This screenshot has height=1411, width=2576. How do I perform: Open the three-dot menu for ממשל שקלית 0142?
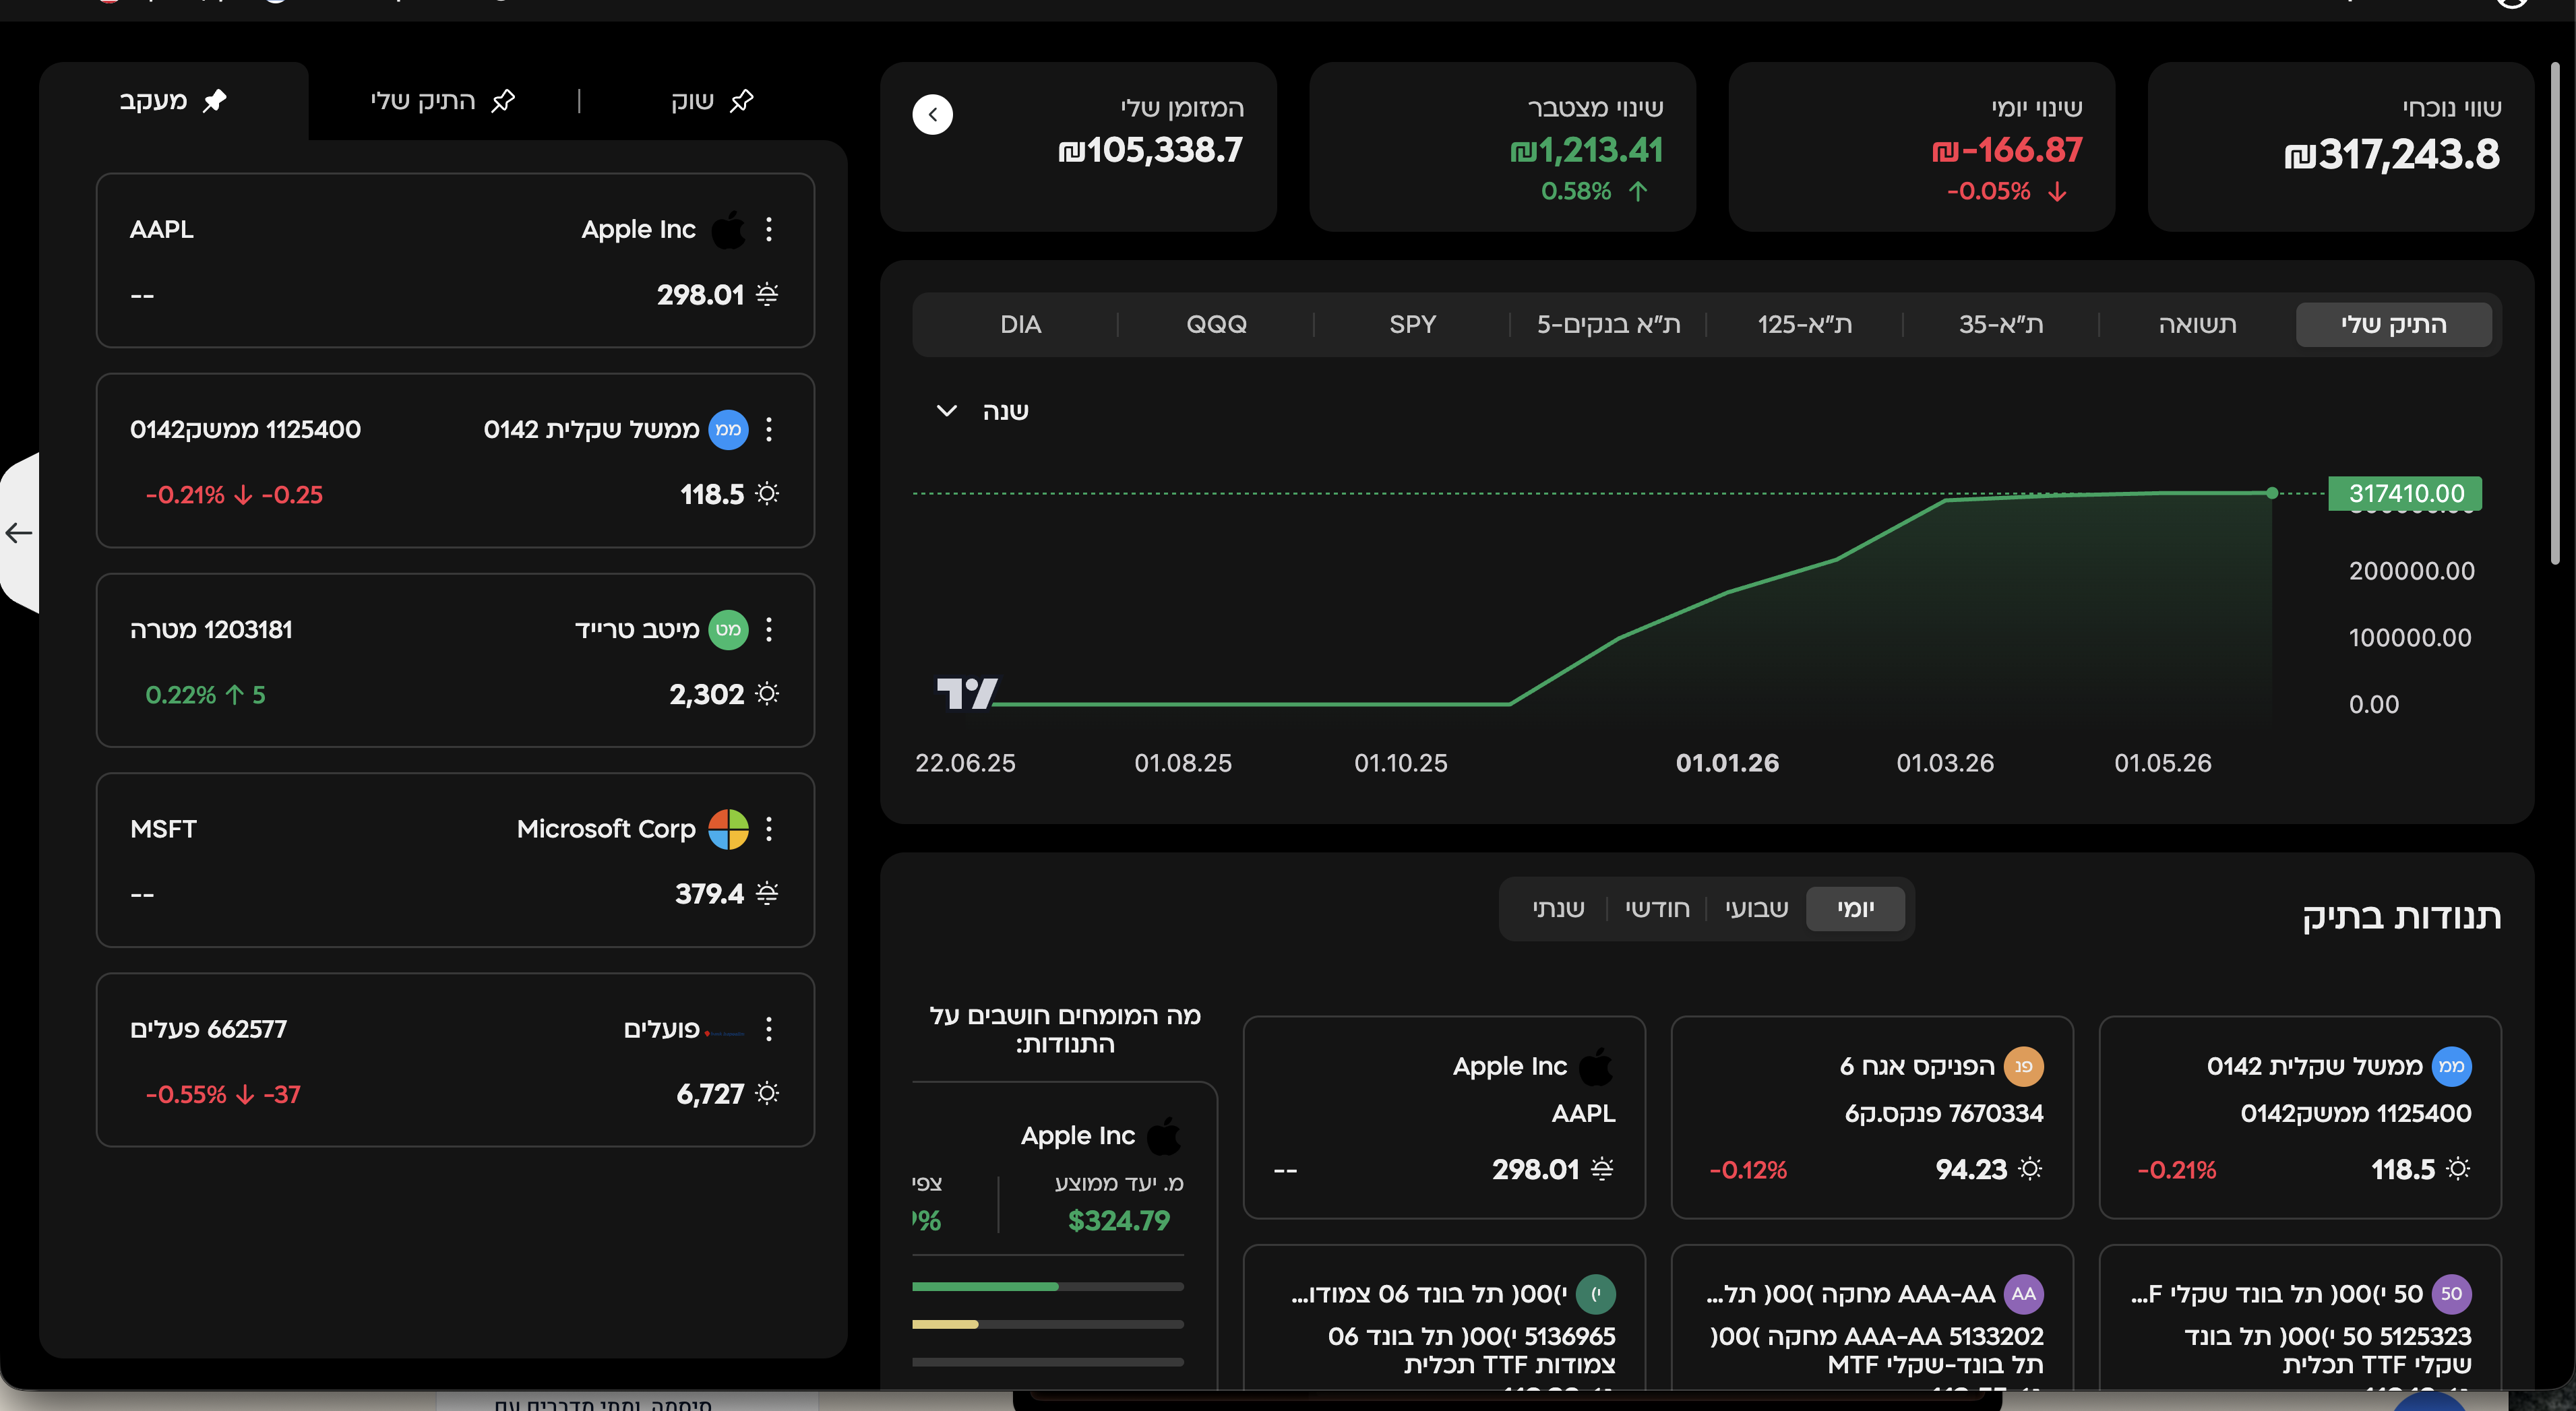(768, 429)
